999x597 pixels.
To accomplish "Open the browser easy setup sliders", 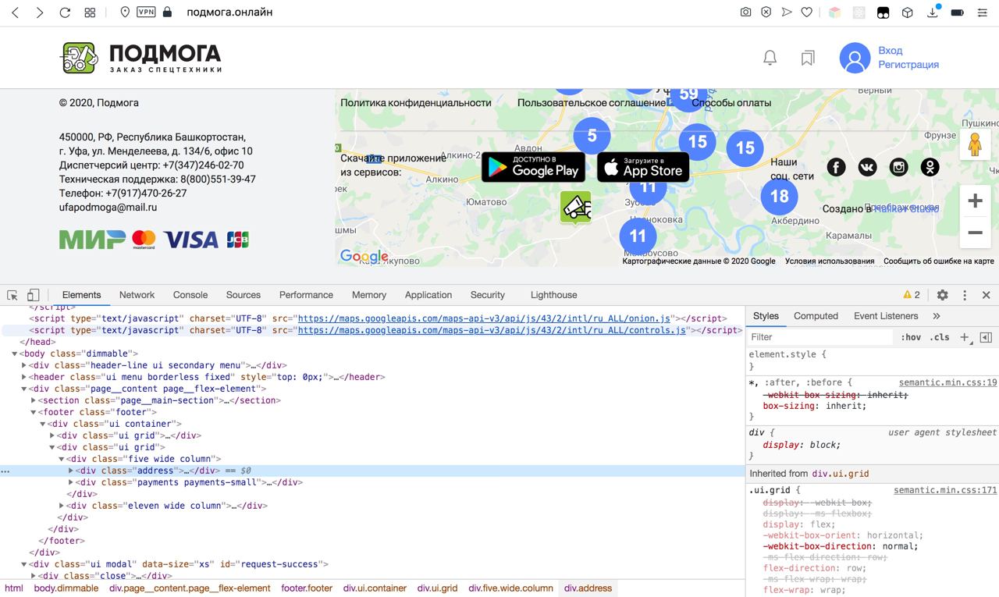I will pos(982,12).
